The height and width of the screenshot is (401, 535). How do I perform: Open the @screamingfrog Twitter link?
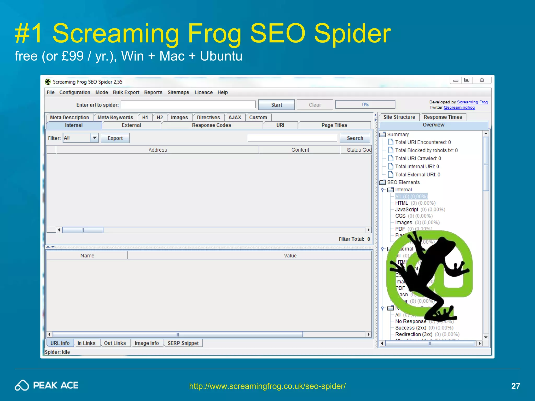tap(459, 107)
